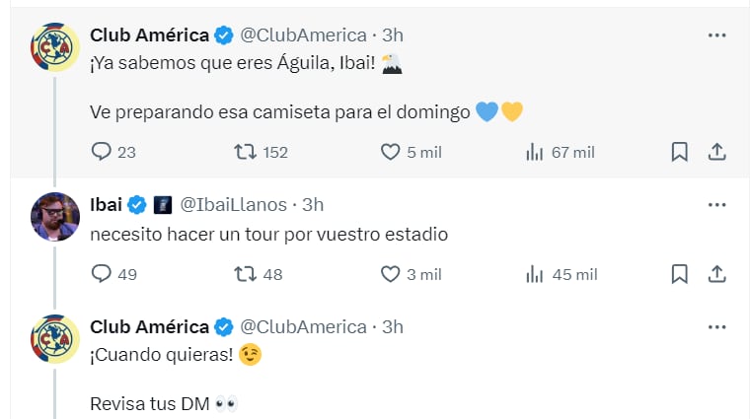The width and height of the screenshot is (751, 419).
Task: Click Club América name on the first tweet
Action: coord(149,35)
